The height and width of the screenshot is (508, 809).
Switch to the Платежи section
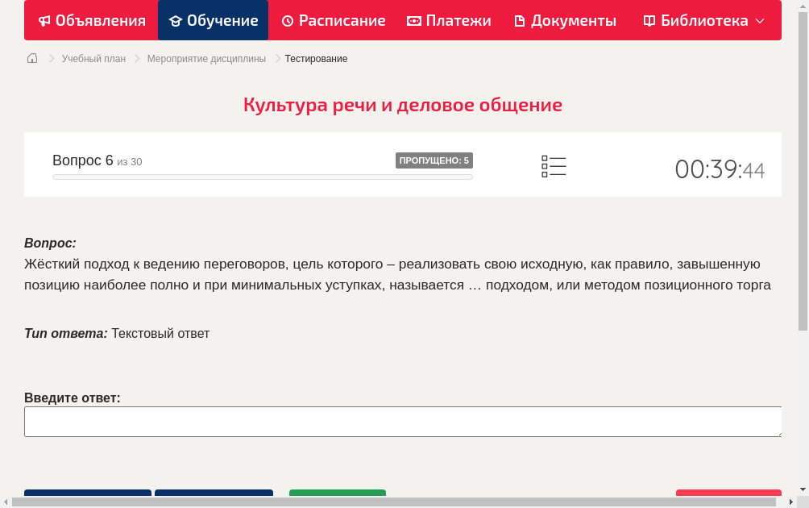point(448,20)
